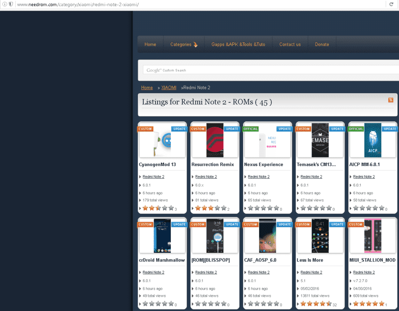Click the UPDATE badge on Temasek's CM13

[337, 129]
